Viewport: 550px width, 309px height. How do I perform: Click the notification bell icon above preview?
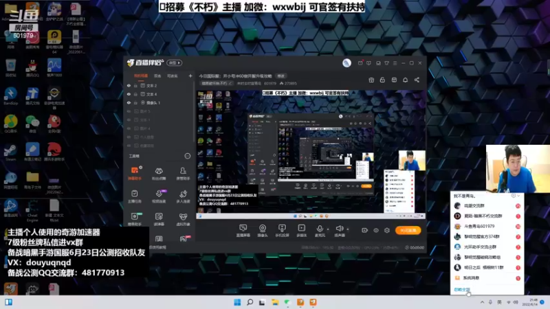(x=405, y=80)
